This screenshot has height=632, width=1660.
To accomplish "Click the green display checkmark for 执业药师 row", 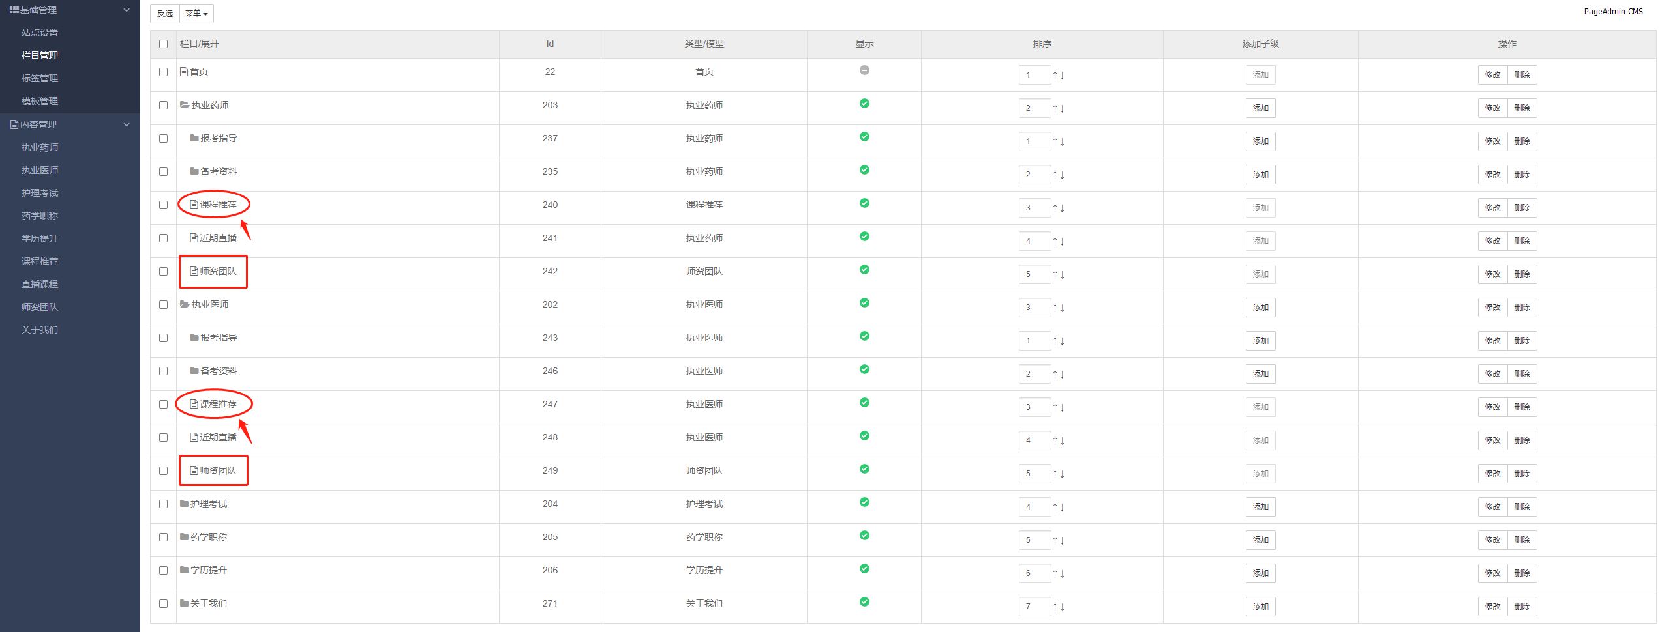I will tap(864, 104).
